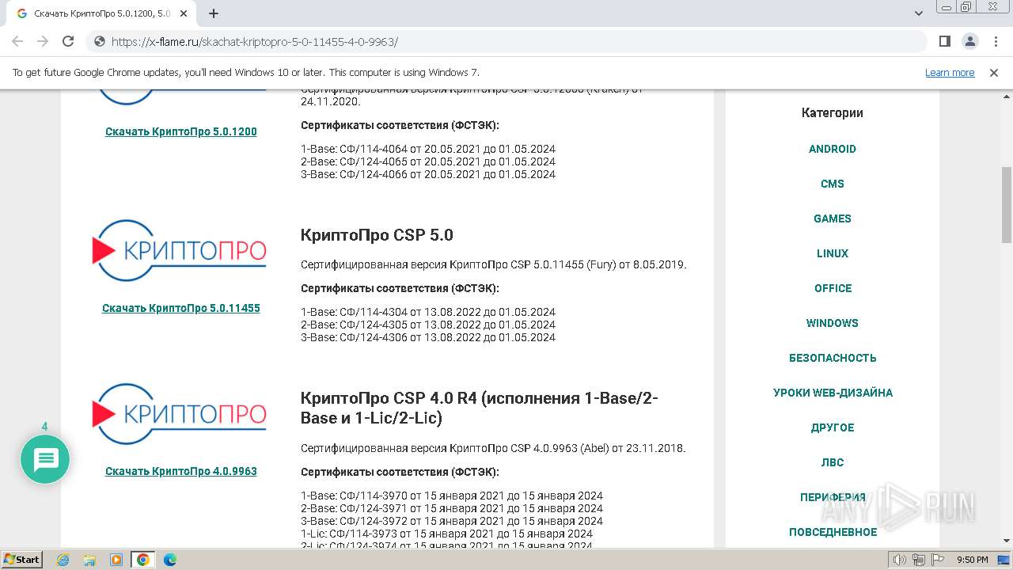Download КриптоПро 5.0.1200 link
Image resolution: width=1013 pixels, height=570 pixels.
point(181,131)
